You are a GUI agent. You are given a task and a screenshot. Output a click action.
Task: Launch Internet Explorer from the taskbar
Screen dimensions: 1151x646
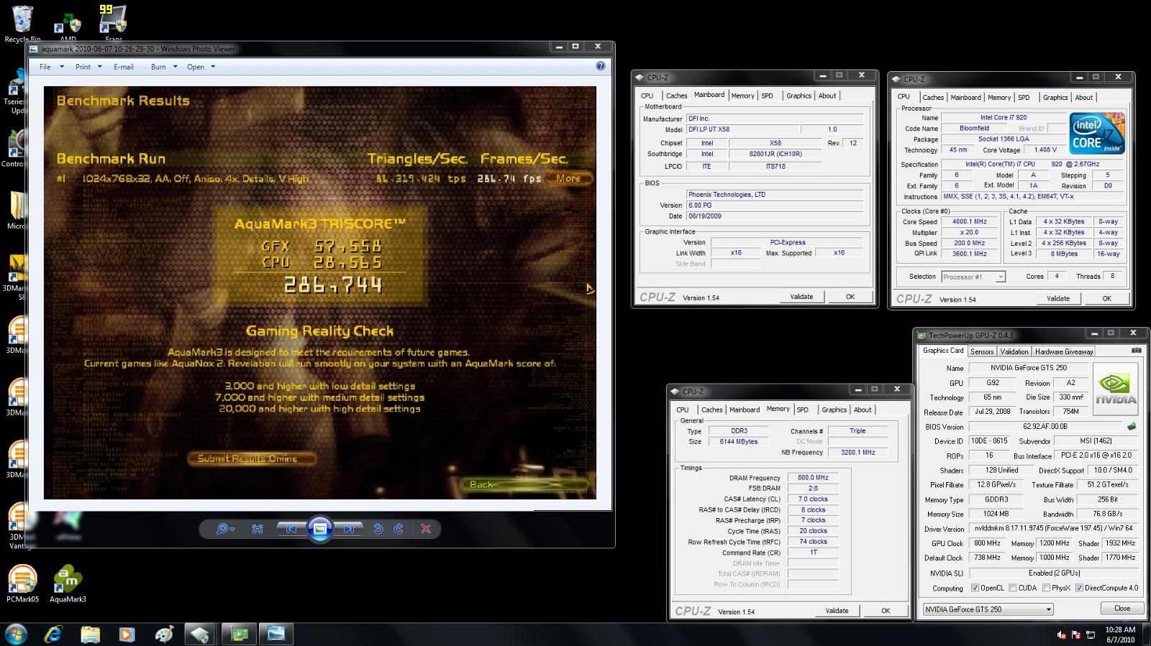[x=53, y=634]
